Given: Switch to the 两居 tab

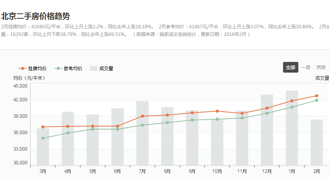Looking at the screenshot, I should (321, 67).
